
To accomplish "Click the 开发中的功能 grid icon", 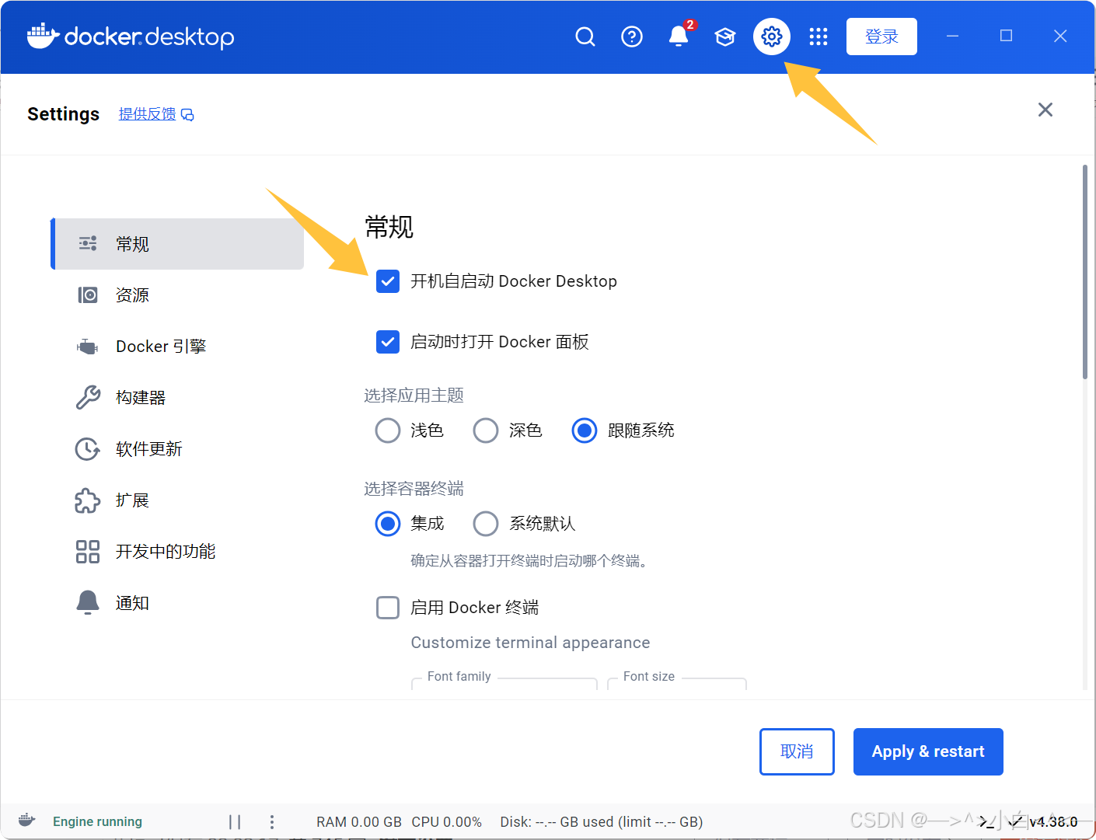I will point(88,552).
